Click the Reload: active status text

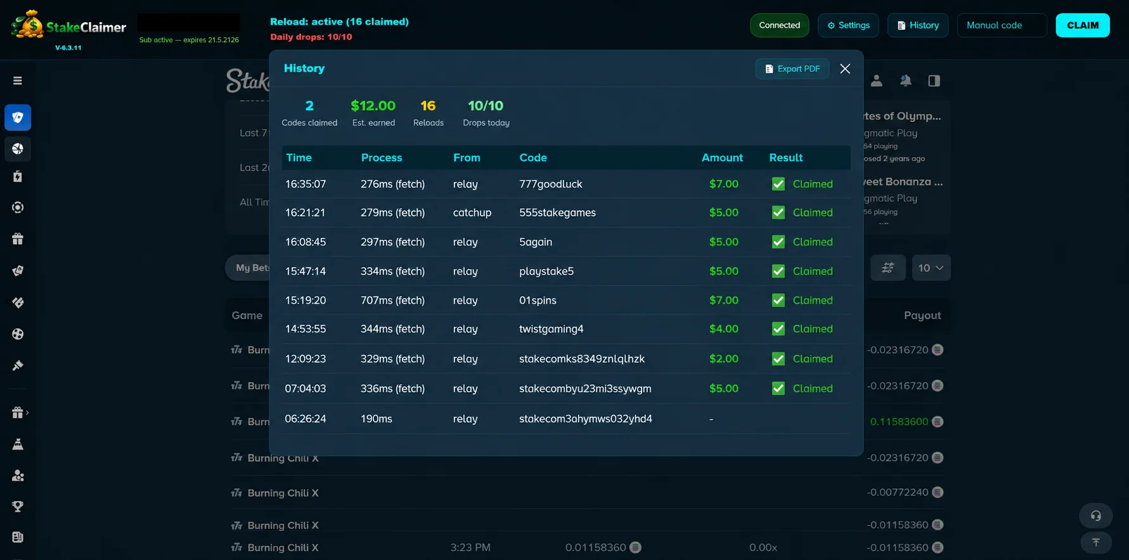339,22
